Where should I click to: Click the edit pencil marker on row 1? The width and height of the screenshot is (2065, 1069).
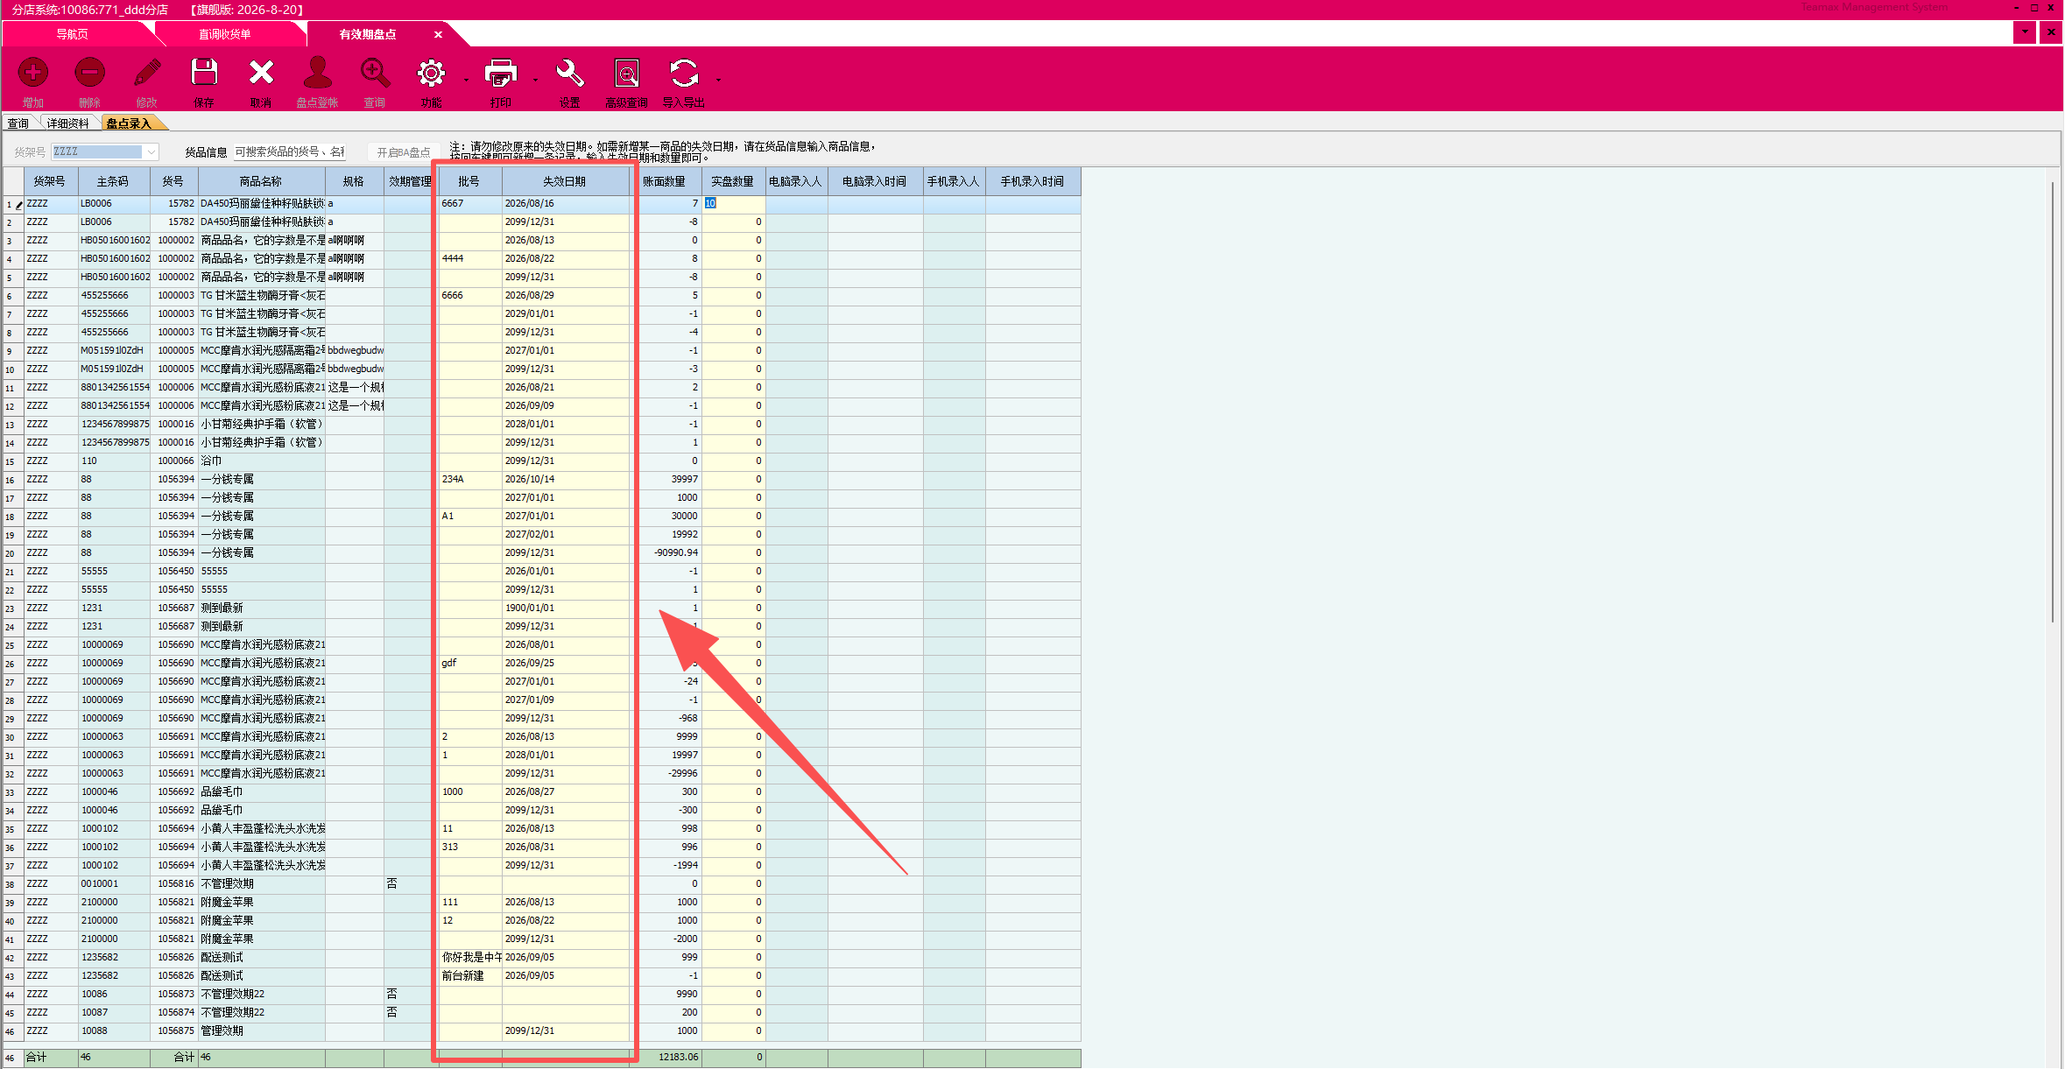click(x=18, y=205)
